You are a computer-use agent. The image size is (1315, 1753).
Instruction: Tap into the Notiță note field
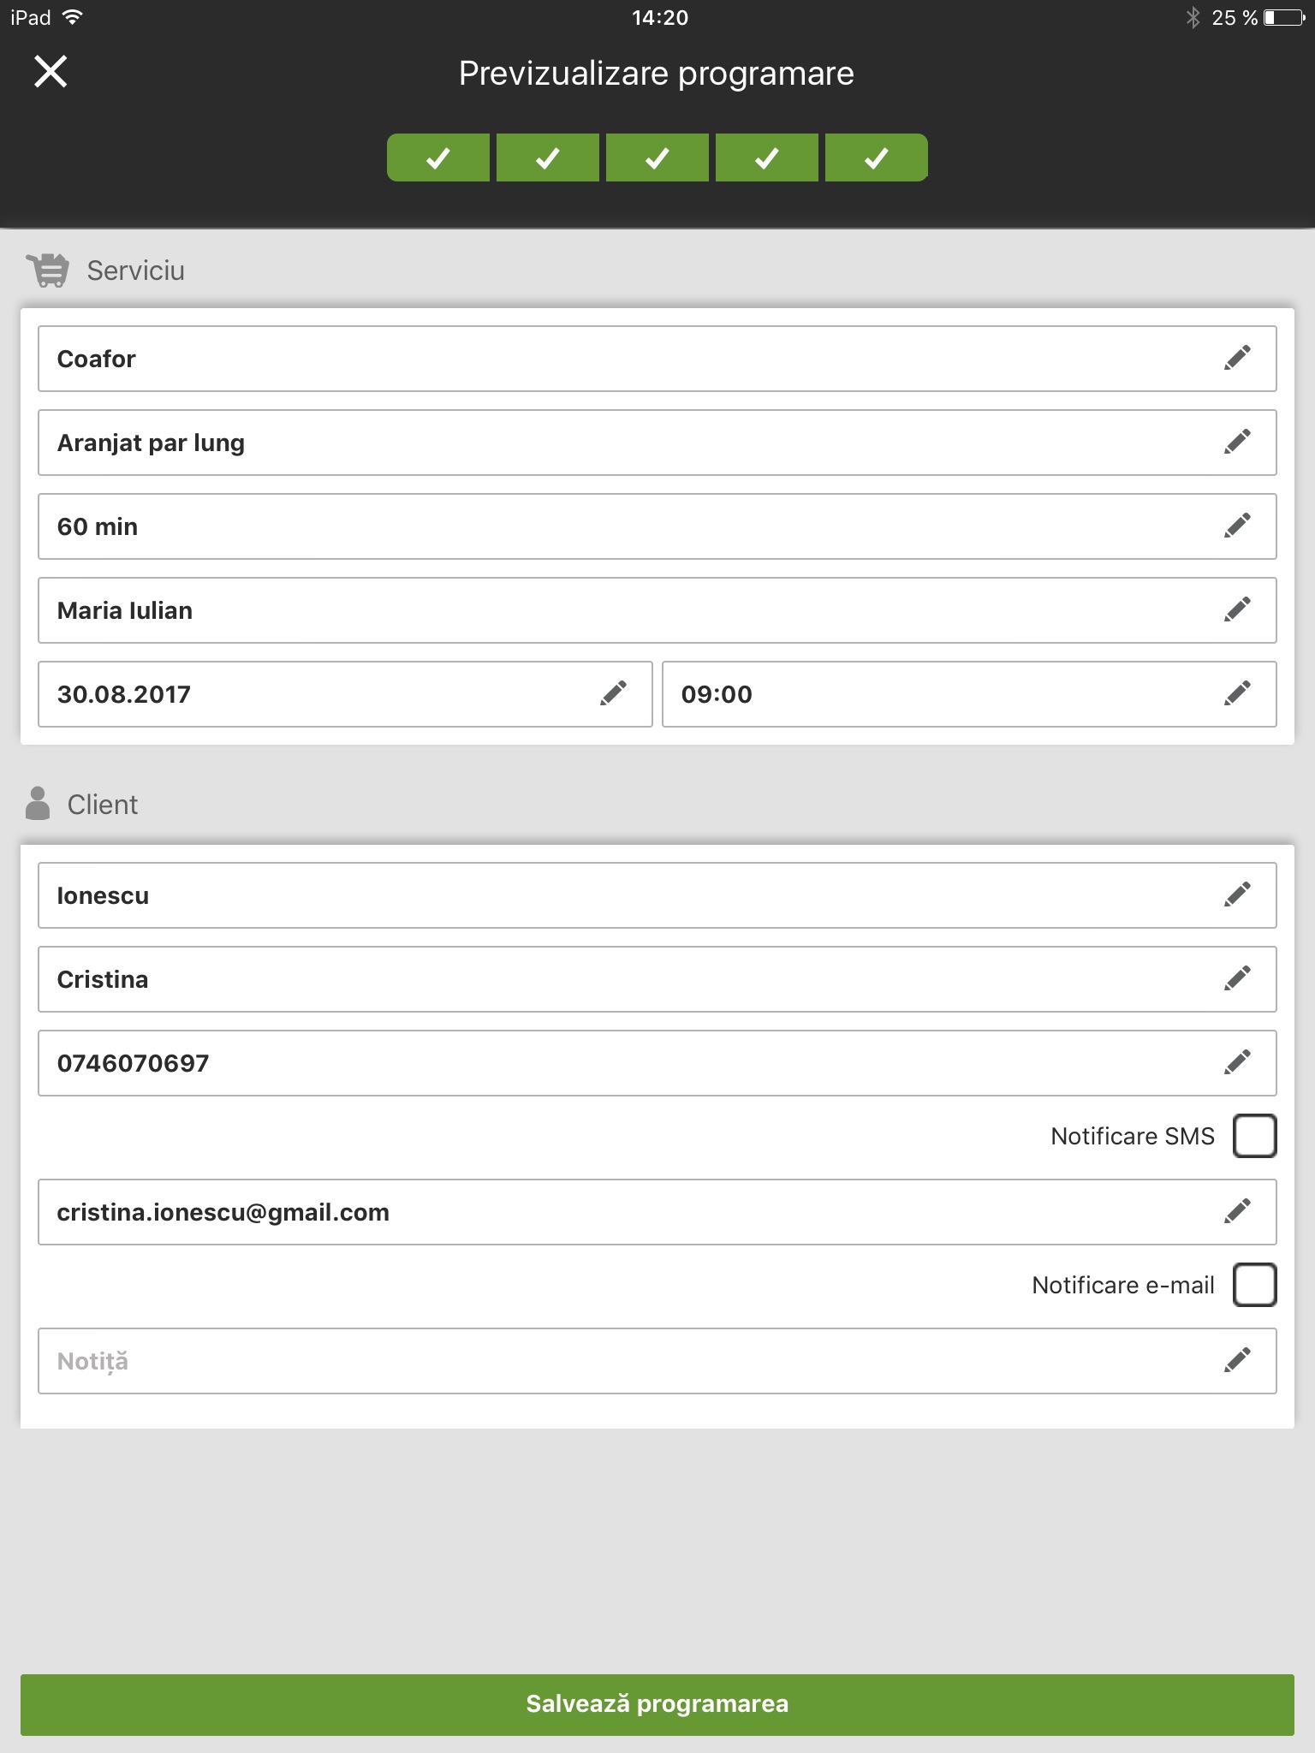pyautogui.click(x=657, y=1361)
